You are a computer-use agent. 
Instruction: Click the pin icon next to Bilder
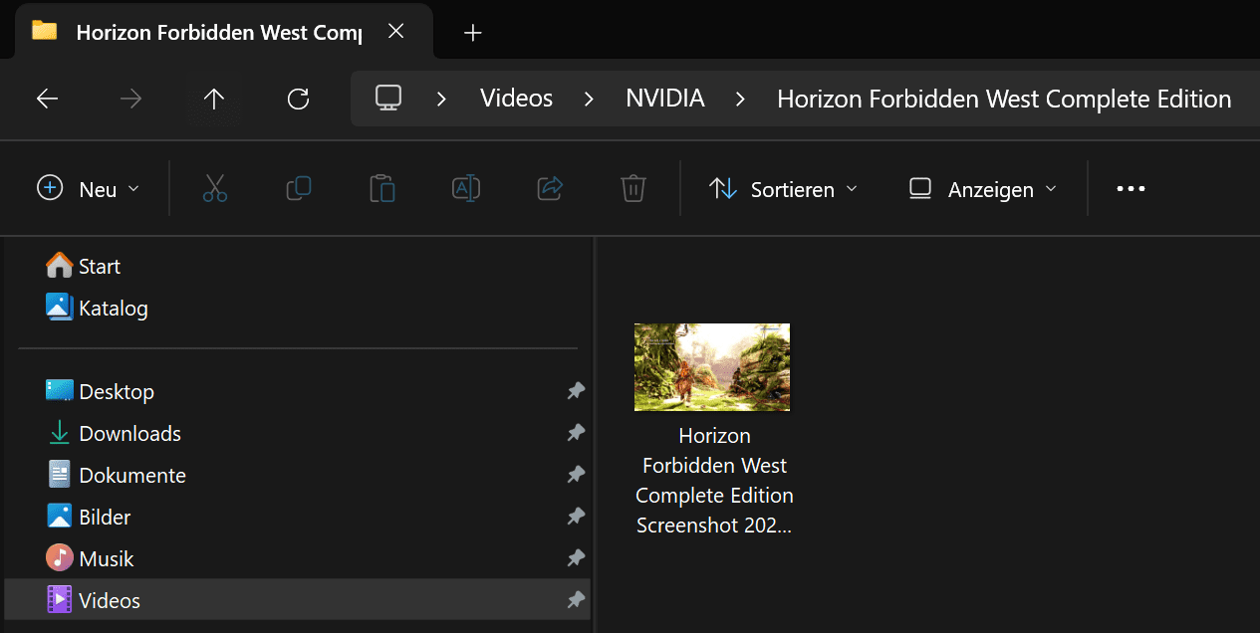pyautogui.click(x=576, y=517)
